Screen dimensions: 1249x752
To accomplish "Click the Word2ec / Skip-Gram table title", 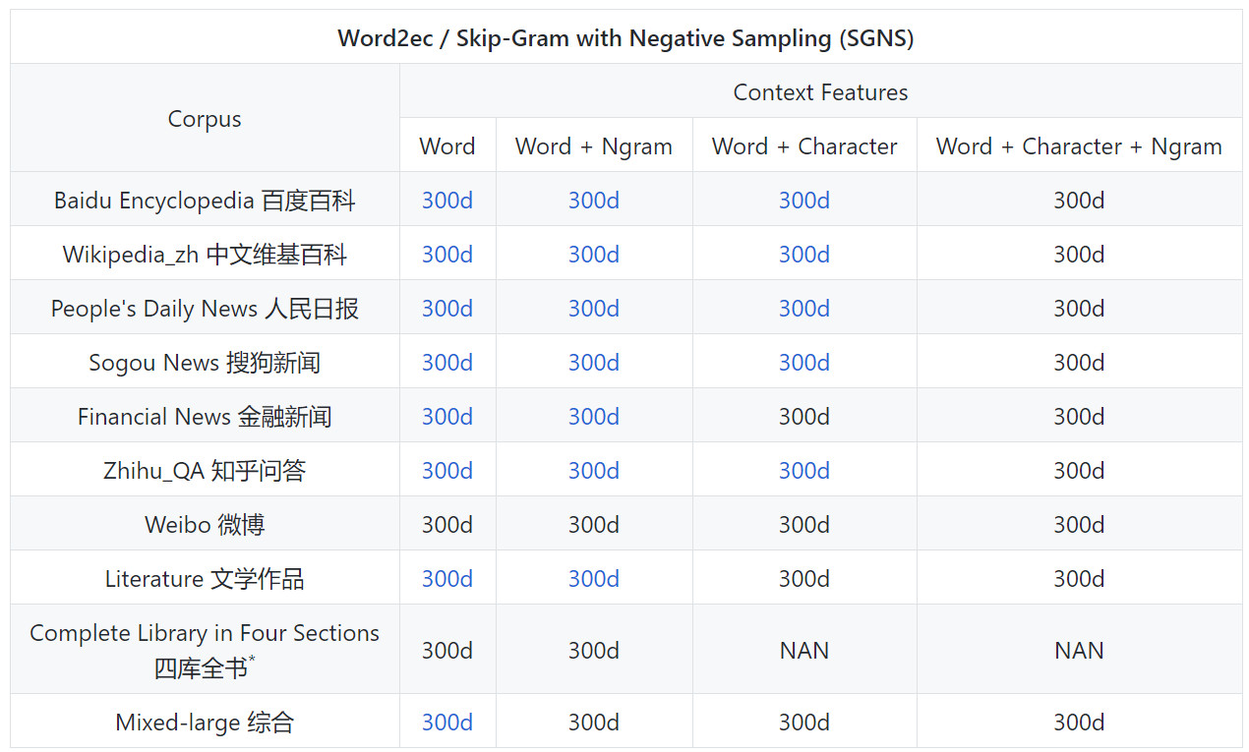I will point(625,38).
